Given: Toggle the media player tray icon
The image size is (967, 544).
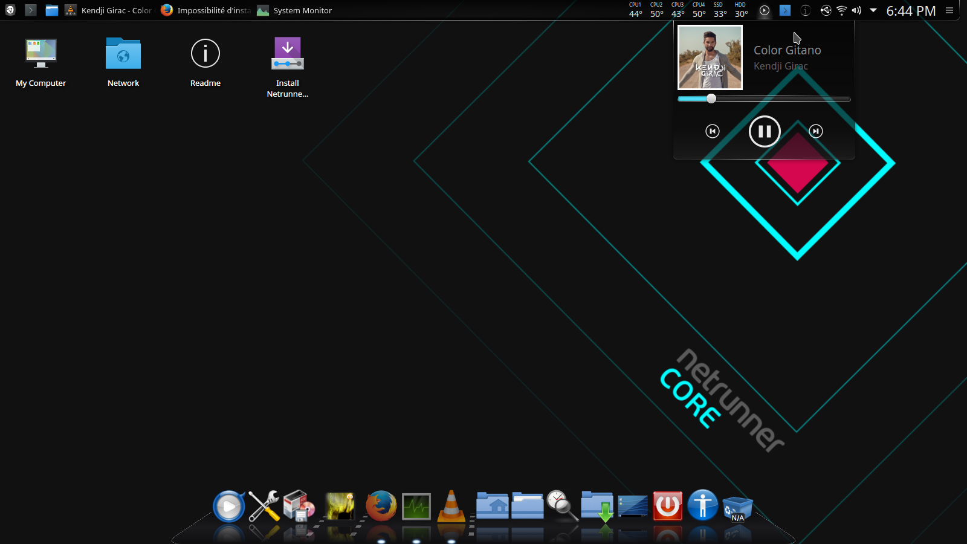Looking at the screenshot, I should click(765, 10).
